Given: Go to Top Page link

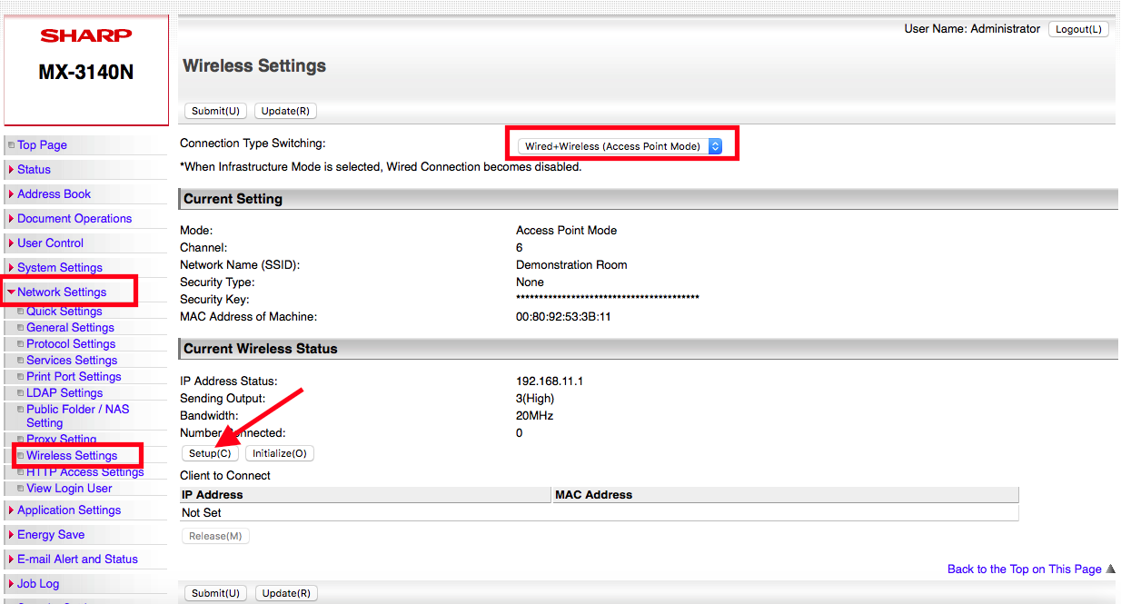Looking at the screenshot, I should (42, 145).
